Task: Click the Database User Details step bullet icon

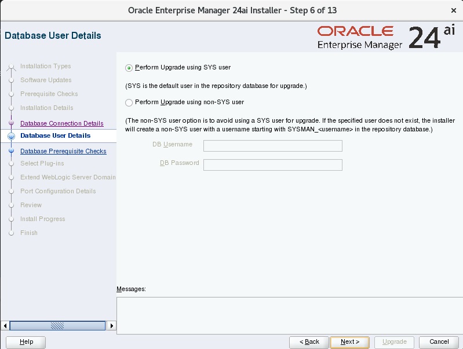Action: pos(11,136)
